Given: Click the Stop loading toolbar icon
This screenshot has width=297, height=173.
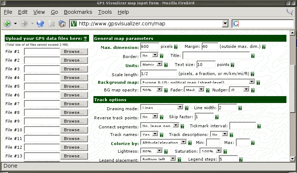Looking at the screenshot, I should [x=52, y=24].
